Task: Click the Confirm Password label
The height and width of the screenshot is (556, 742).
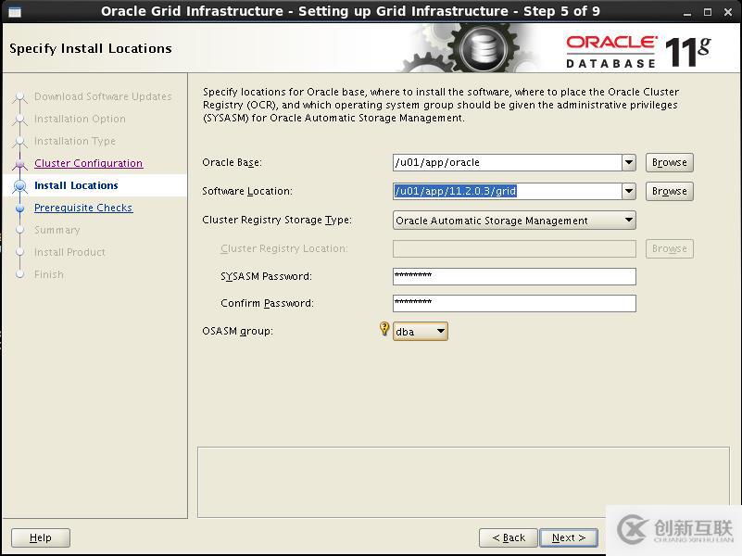Action: pos(267,303)
